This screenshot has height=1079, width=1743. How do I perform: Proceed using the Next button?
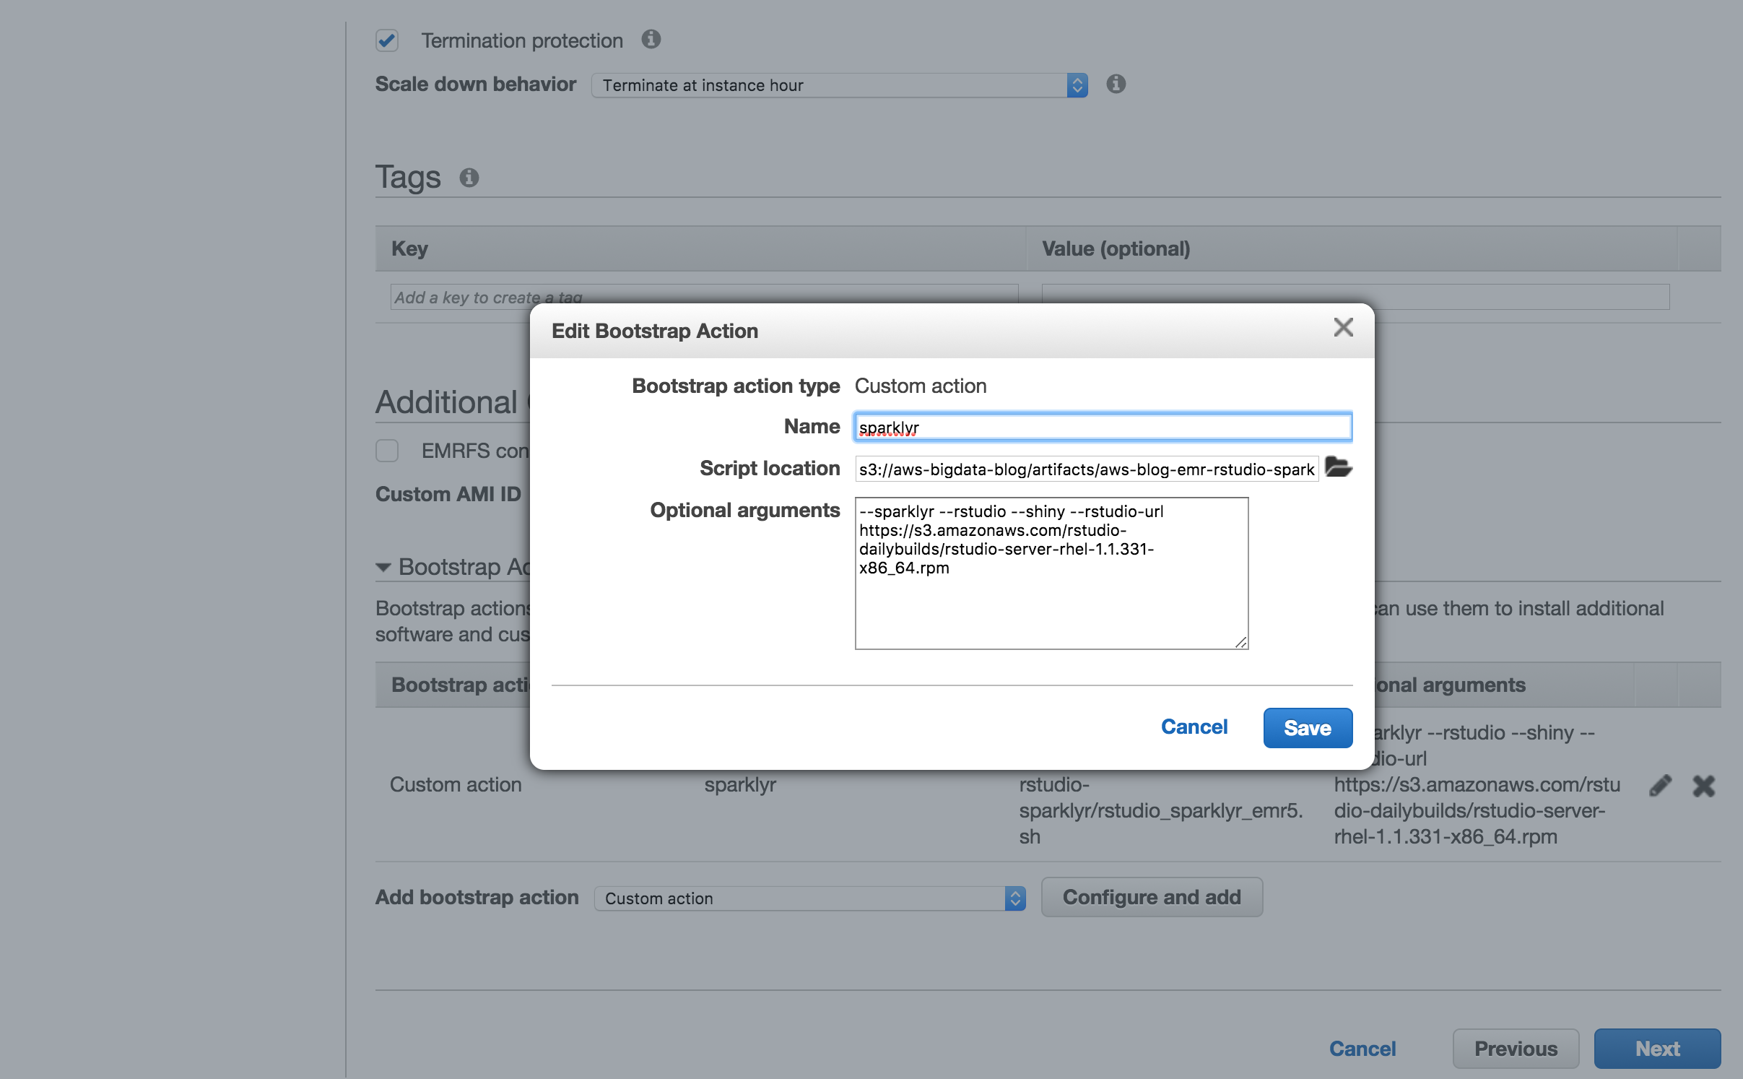[1656, 1048]
